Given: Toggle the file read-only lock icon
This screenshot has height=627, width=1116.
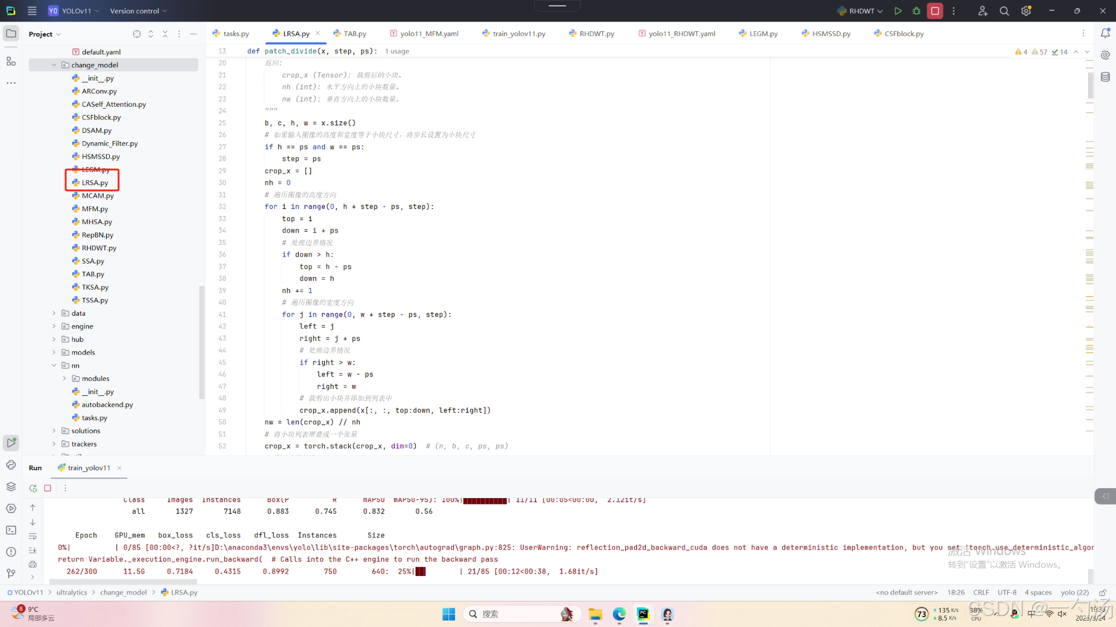Looking at the screenshot, I should 1102,592.
